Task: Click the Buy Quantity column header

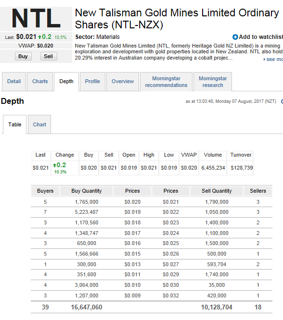Action: (86, 191)
